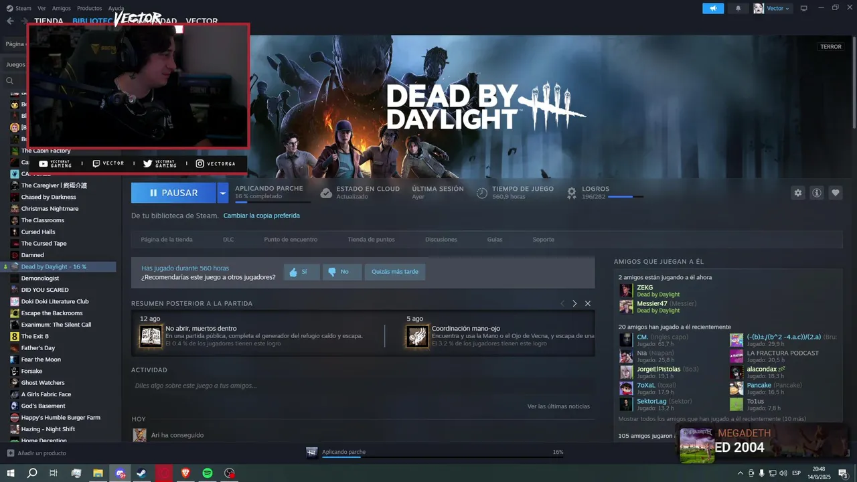
Task: Expand the arrow next to PAUSAR
Action: [222, 193]
